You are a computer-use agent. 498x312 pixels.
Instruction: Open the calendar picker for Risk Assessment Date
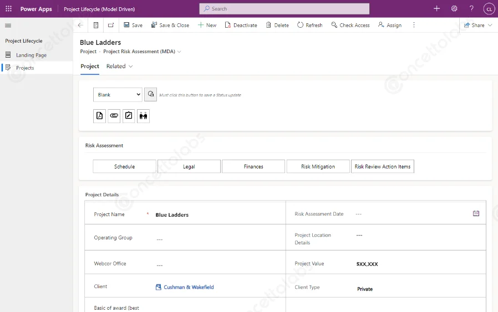tap(476, 213)
